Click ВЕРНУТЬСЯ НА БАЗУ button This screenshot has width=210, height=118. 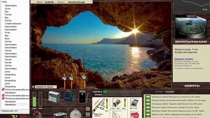point(191,42)
